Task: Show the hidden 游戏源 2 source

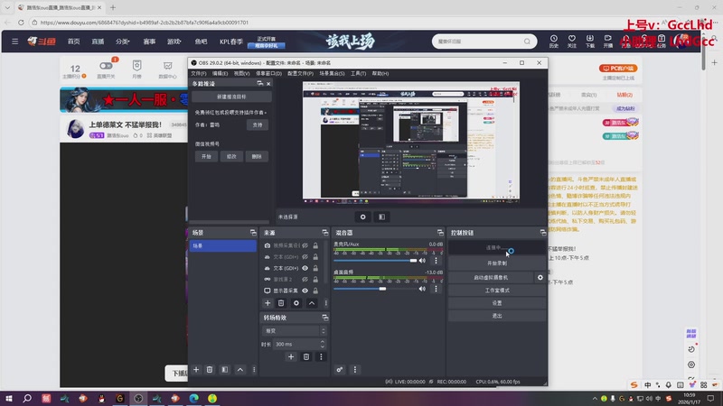Action: (x=305, y=280)
